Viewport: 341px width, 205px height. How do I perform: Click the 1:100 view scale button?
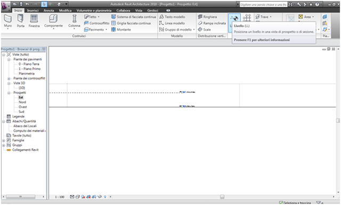pos(60,197)
